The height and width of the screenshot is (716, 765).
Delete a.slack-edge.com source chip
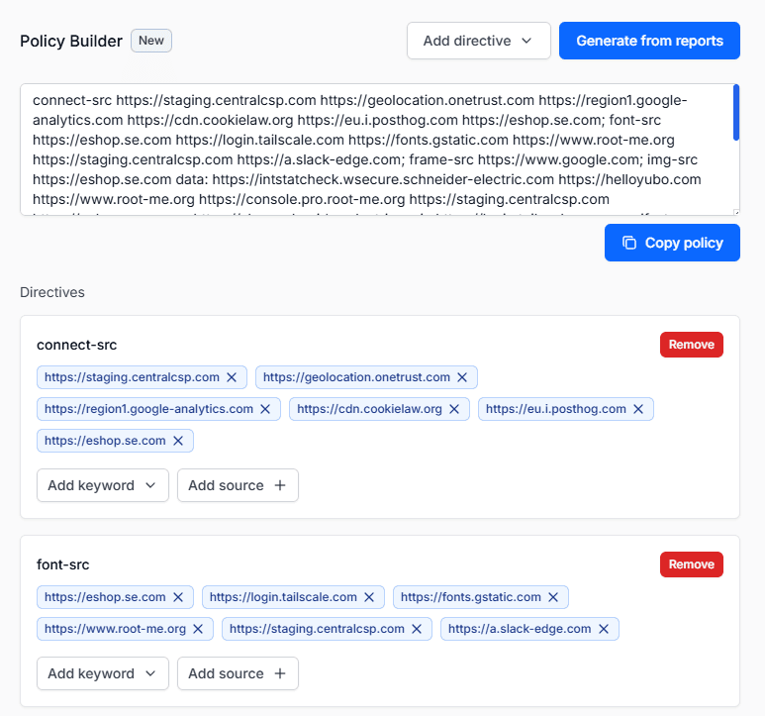pyautogui.click(x=604, y=629)
